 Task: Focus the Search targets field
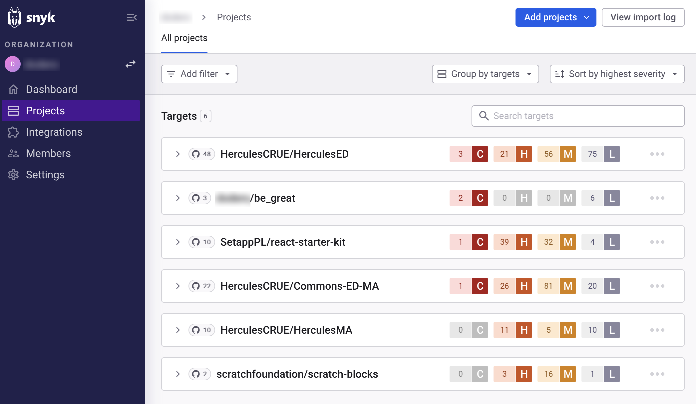[578, 116]
